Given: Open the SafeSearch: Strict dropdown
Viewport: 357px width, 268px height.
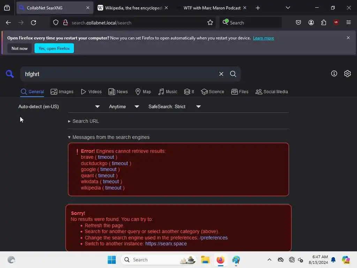Looking at the screenshot, I should [174, 106].
